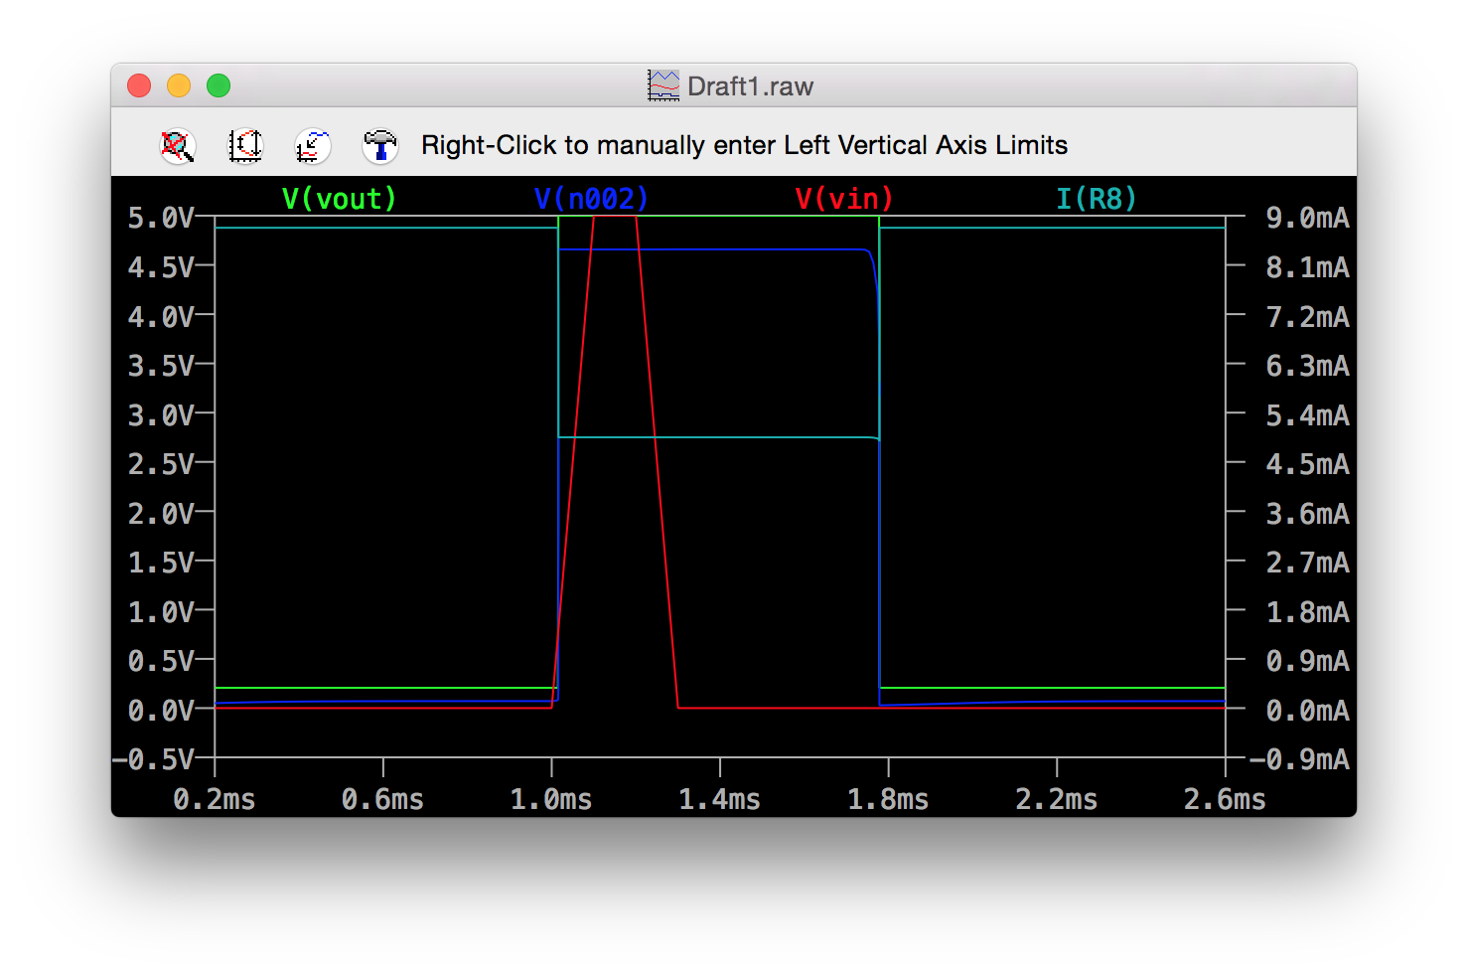Select the V(vout) trace label
Image resolution: width=1468 pixels, height=976 pixels.
click(339, 199)
